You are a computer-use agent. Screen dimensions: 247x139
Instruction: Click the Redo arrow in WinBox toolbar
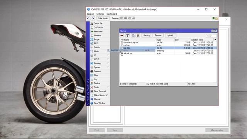point(93,19)
